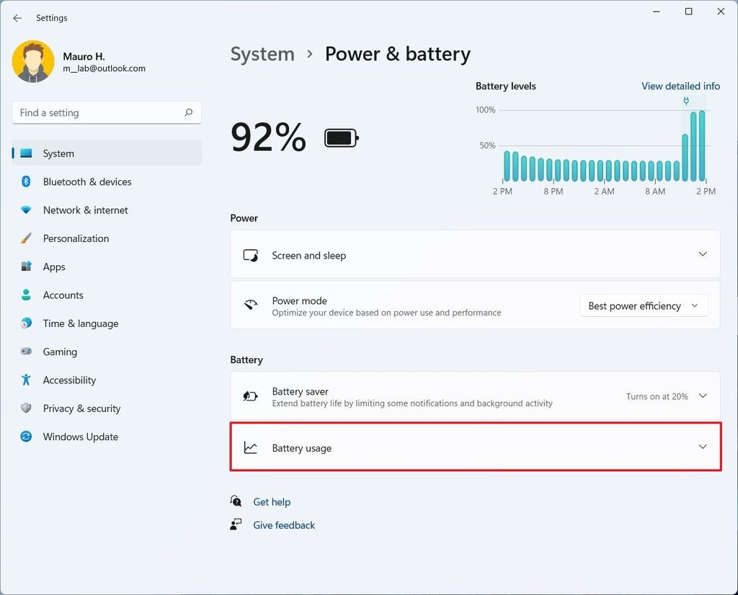Open Give feedback

pyautogui.click(x=283, y=524)
